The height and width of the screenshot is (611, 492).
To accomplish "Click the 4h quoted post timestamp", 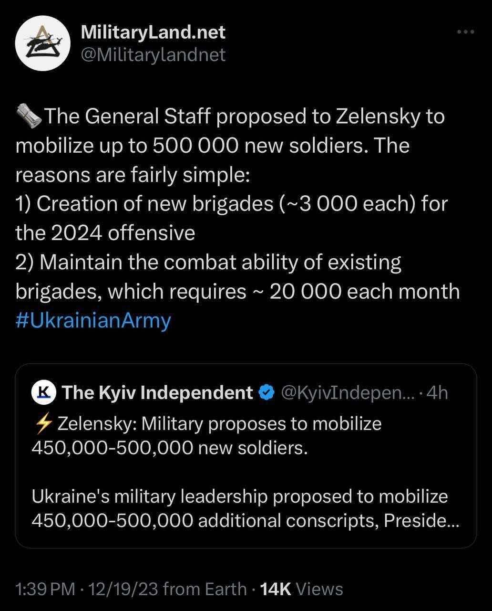I will point(437,392).
